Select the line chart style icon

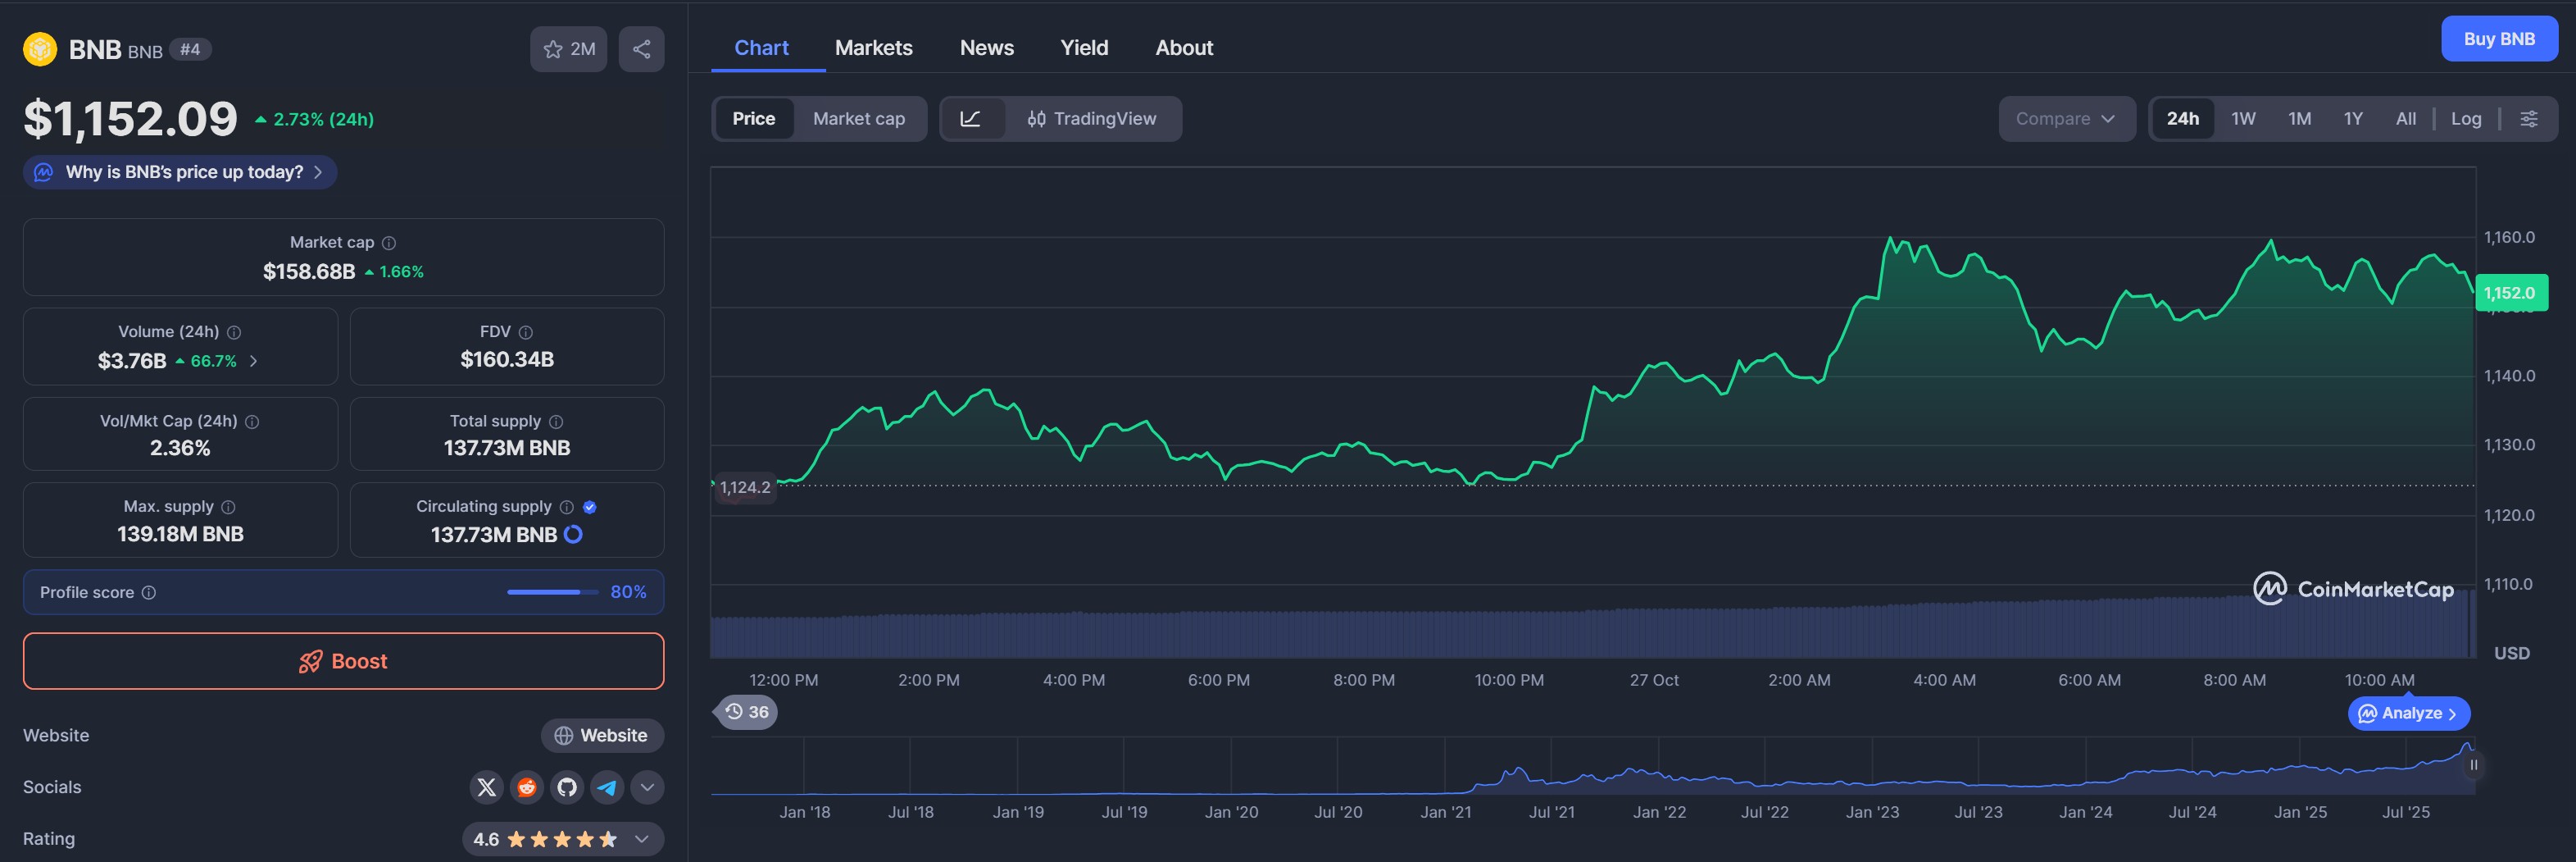pyautogui.click(x=970, y=119)
